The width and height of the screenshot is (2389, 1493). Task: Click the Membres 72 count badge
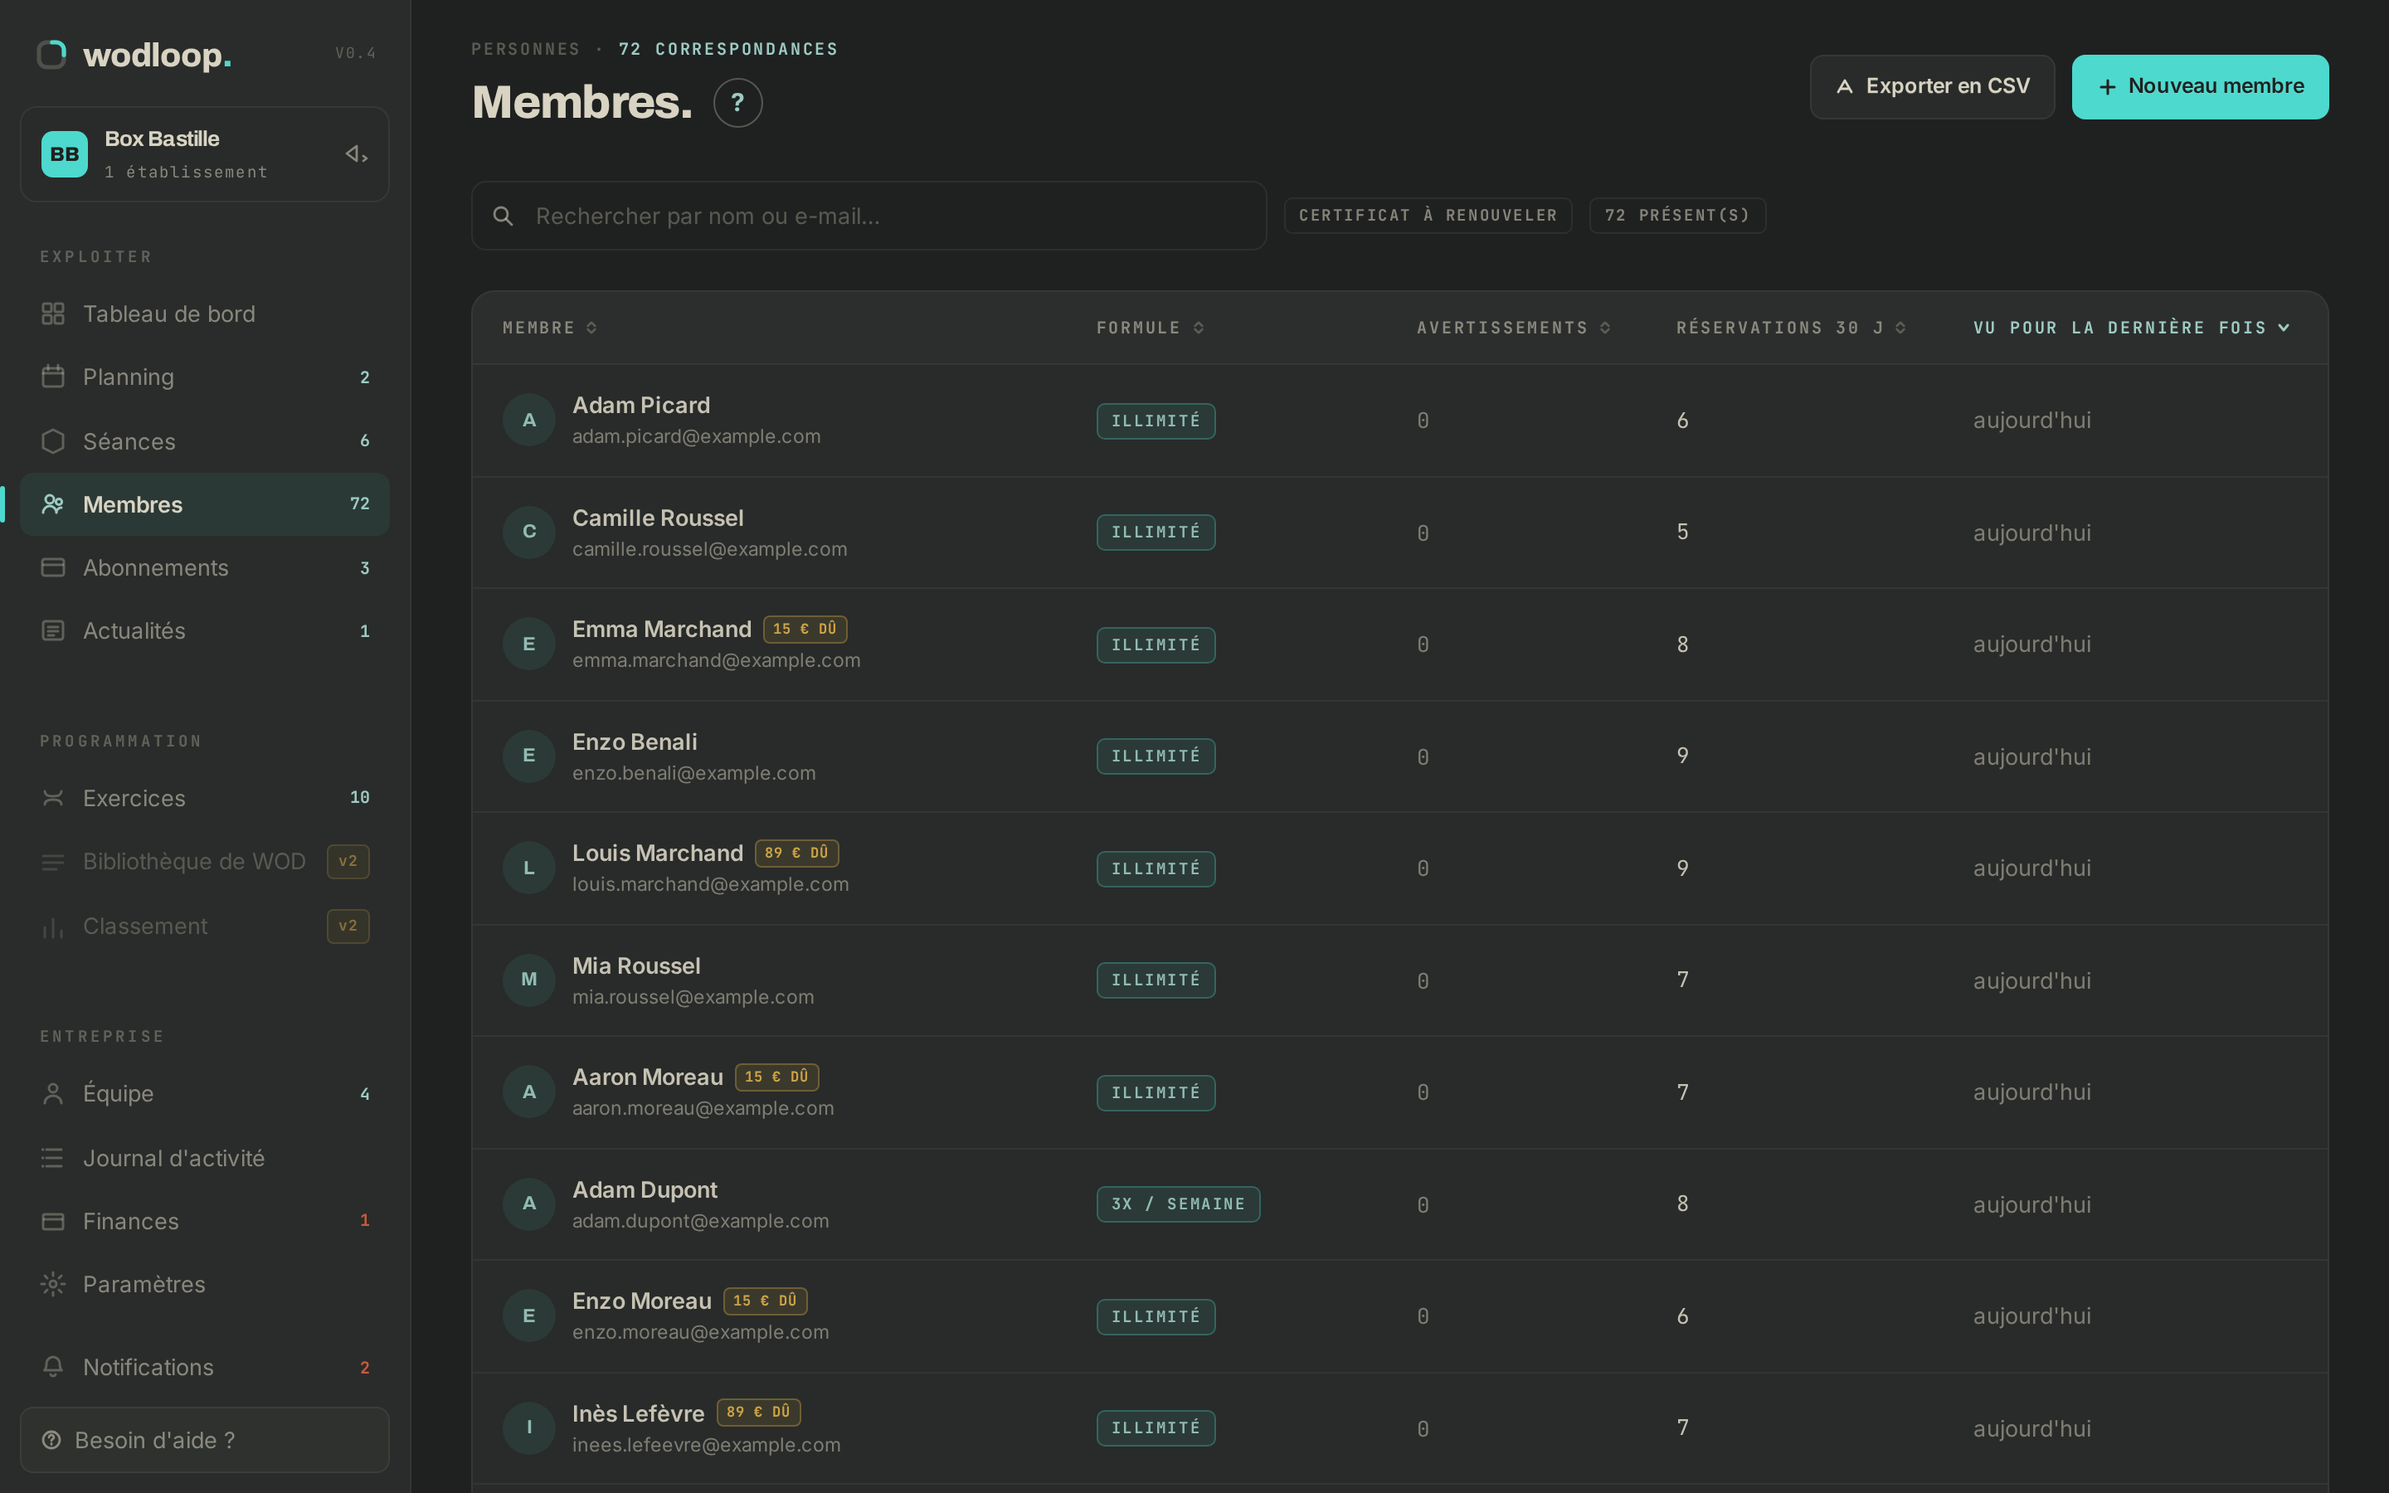point(359,503)
